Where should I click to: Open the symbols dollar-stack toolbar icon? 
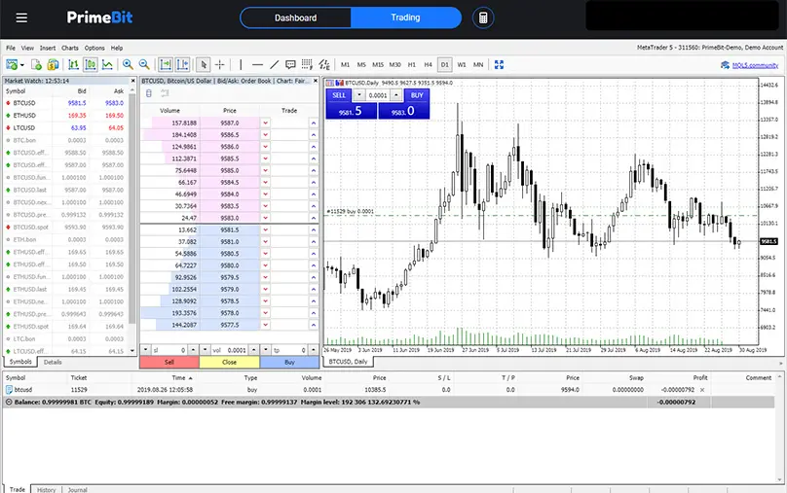click(53, 64)
